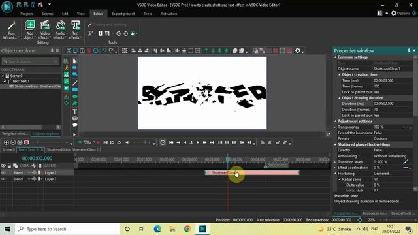Collapse the Object creation time section
Viewport: 418px width, 235px height.
(340, 75)
